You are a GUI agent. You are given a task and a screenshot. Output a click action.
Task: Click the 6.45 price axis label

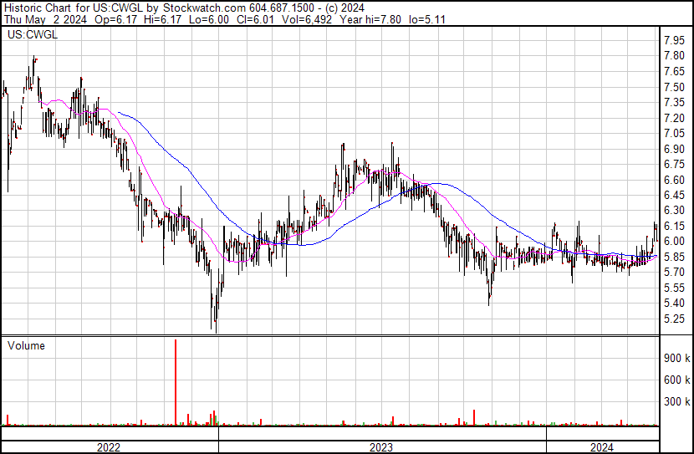tap(675, 195)
